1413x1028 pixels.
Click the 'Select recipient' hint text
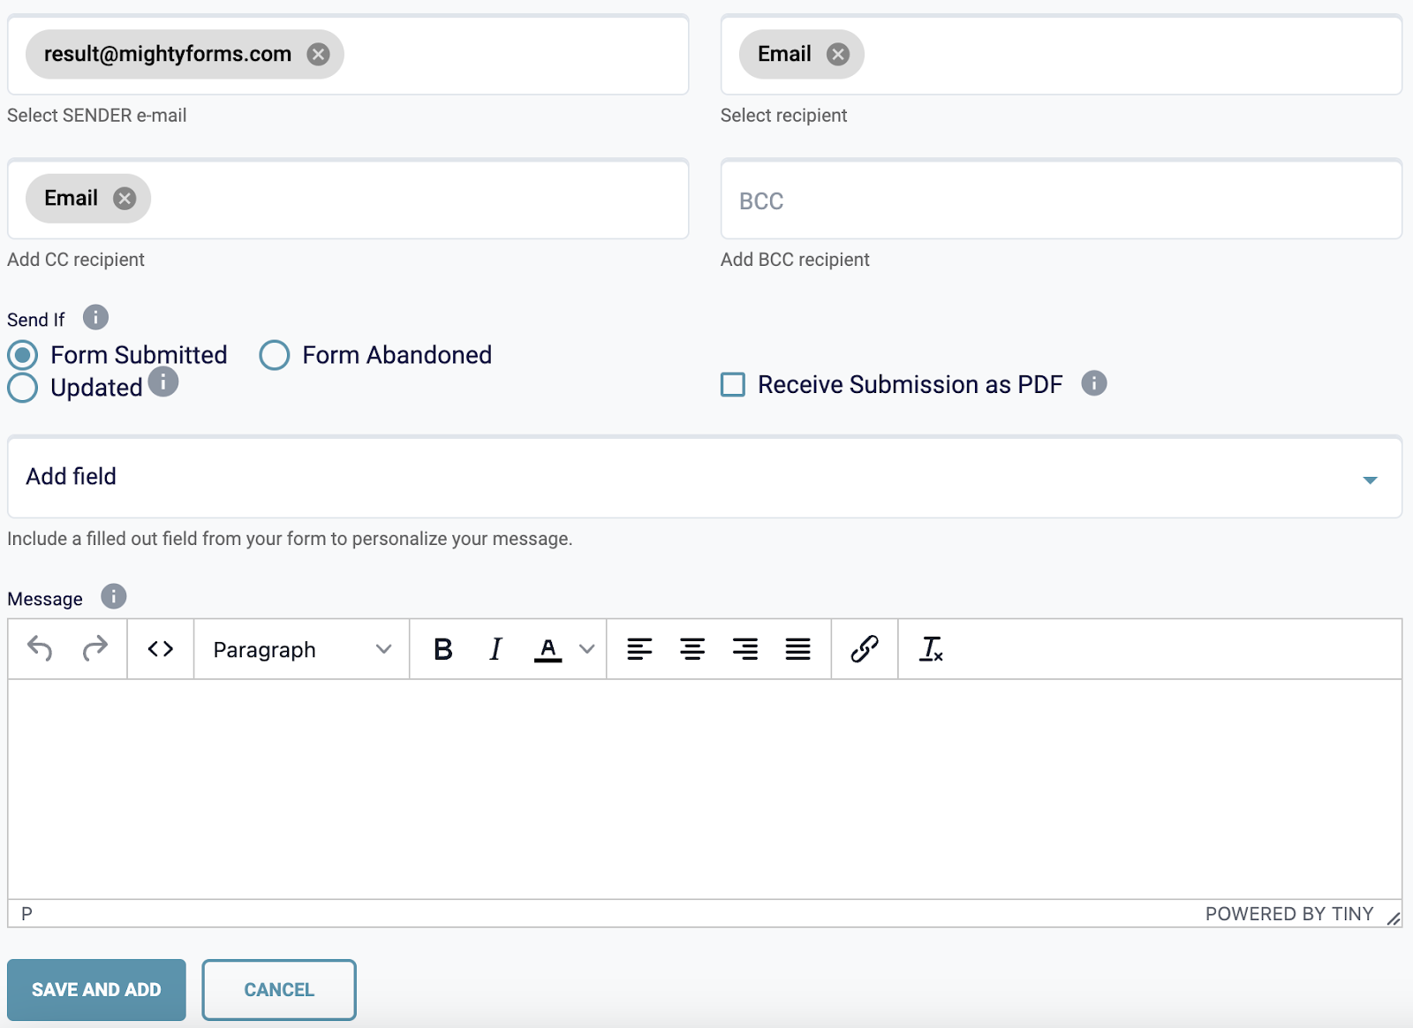click(783, 116)
